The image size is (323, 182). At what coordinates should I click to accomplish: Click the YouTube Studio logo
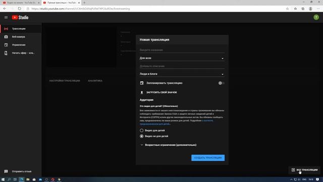point(20,18)
